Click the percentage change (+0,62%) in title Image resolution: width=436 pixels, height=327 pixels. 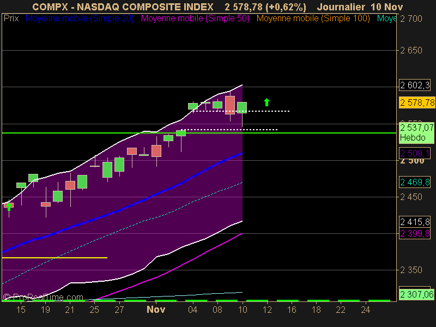pyautogui.click(x=286, y=7)
